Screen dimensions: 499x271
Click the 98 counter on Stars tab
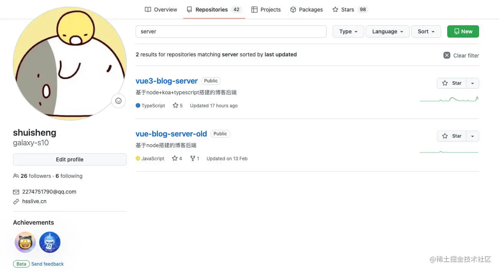click(x=363, y=10)
